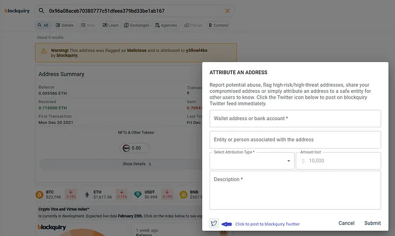
Task: Click the blockquiry chart card logo
Action: pos(52,227)
